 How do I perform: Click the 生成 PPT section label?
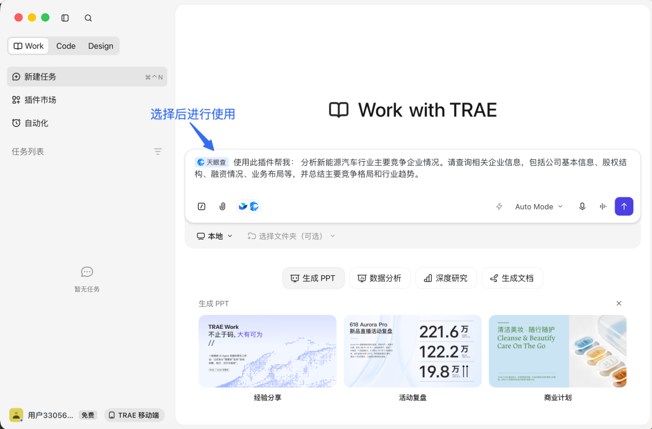214,303
